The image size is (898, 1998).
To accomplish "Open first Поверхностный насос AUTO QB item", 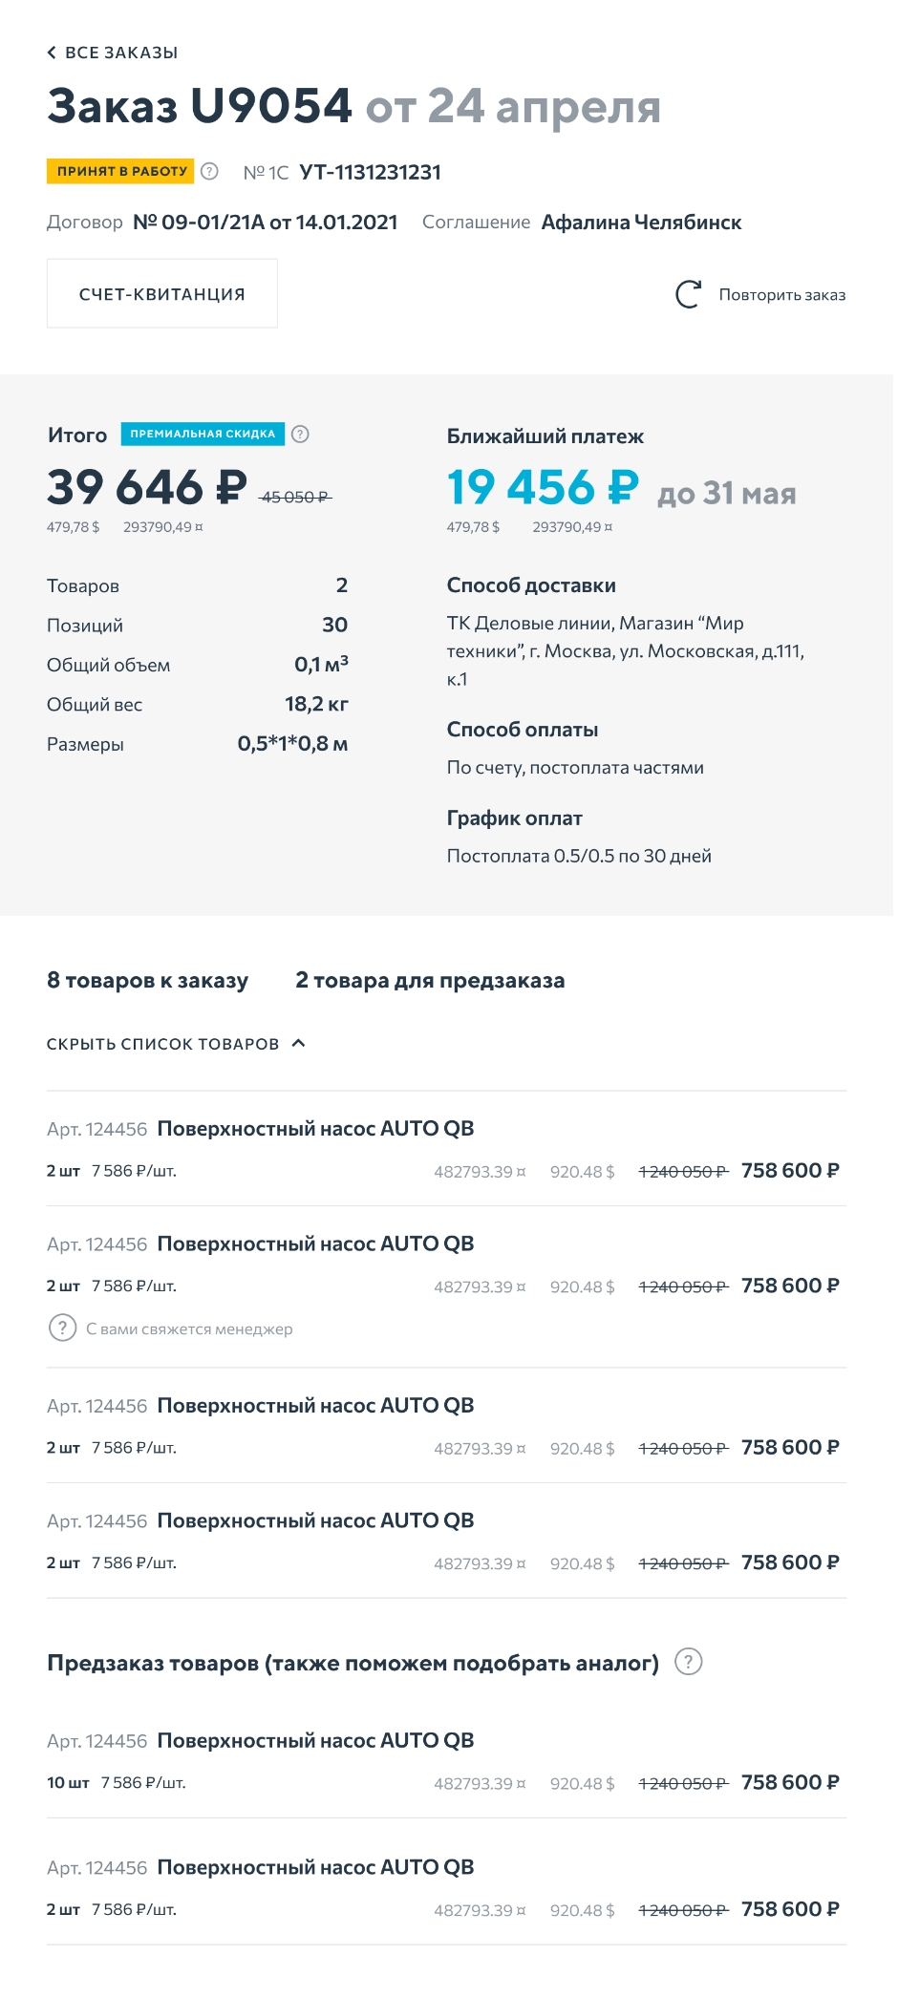I will click(x=315, y=1129).
